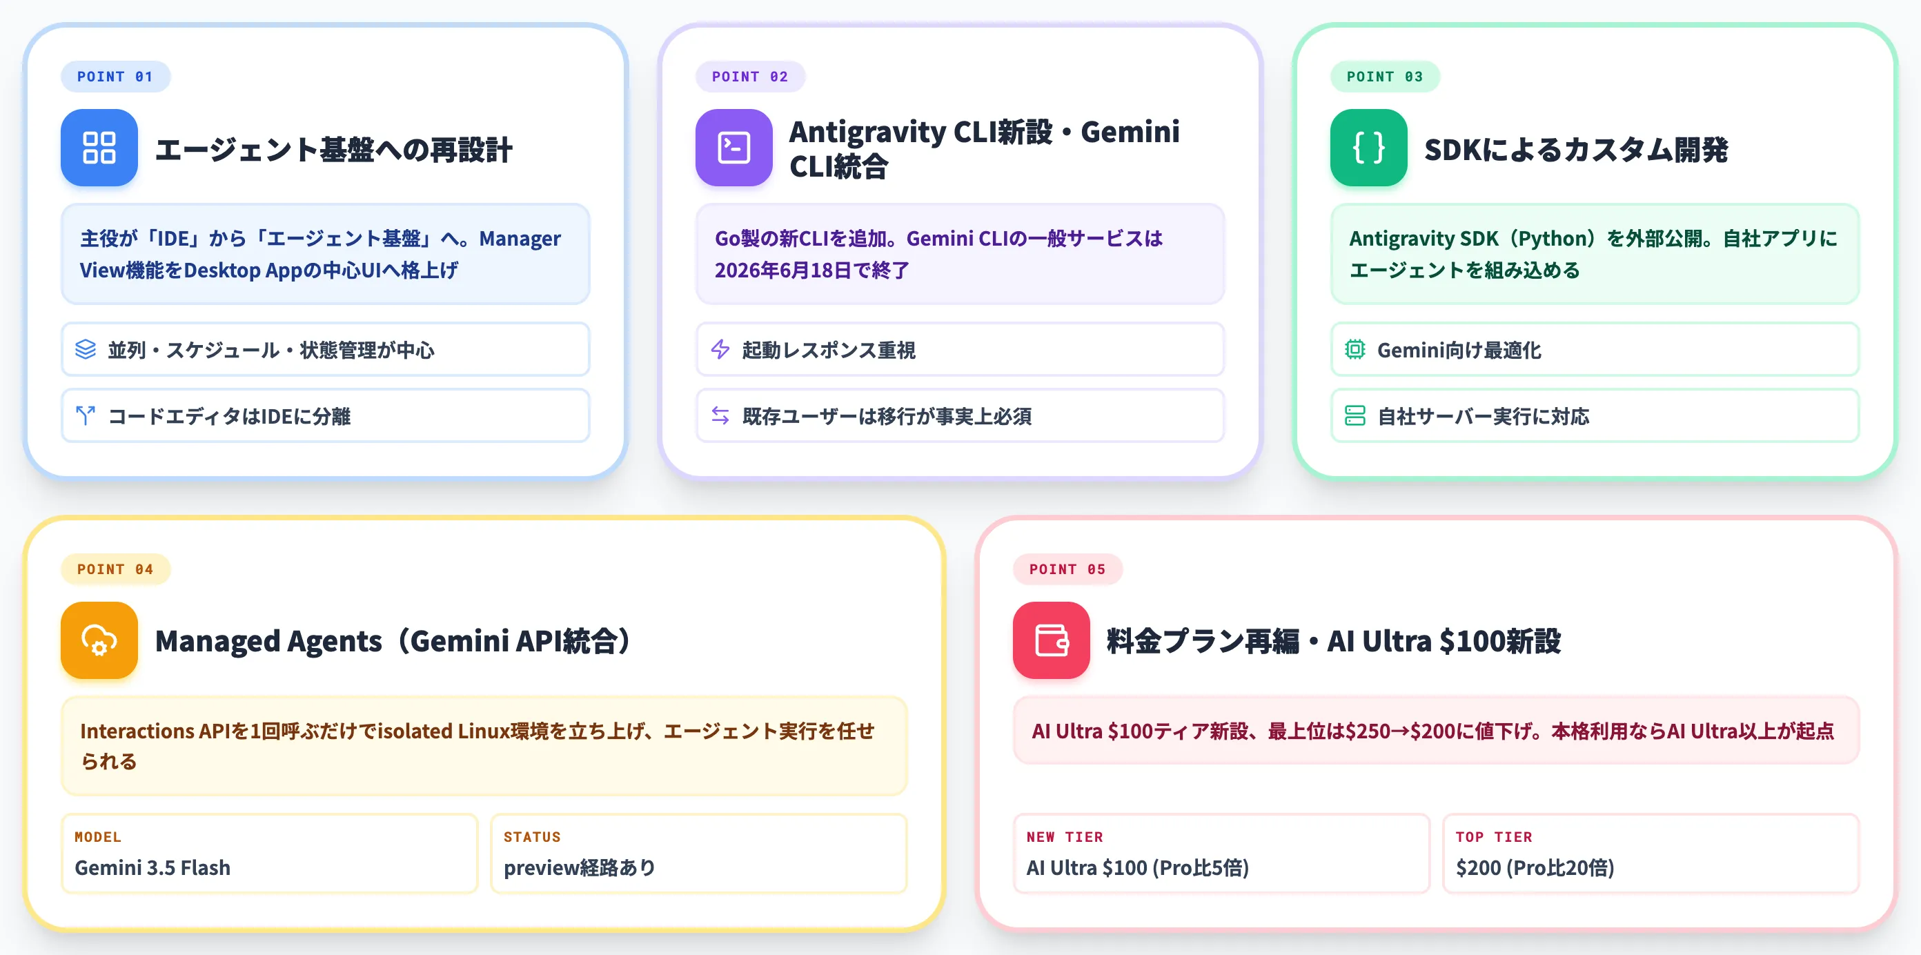Click the row コードエディタはIDEに分離
Image resolution: width=1921 pixels, height=955 pixels.
point(325,415)
